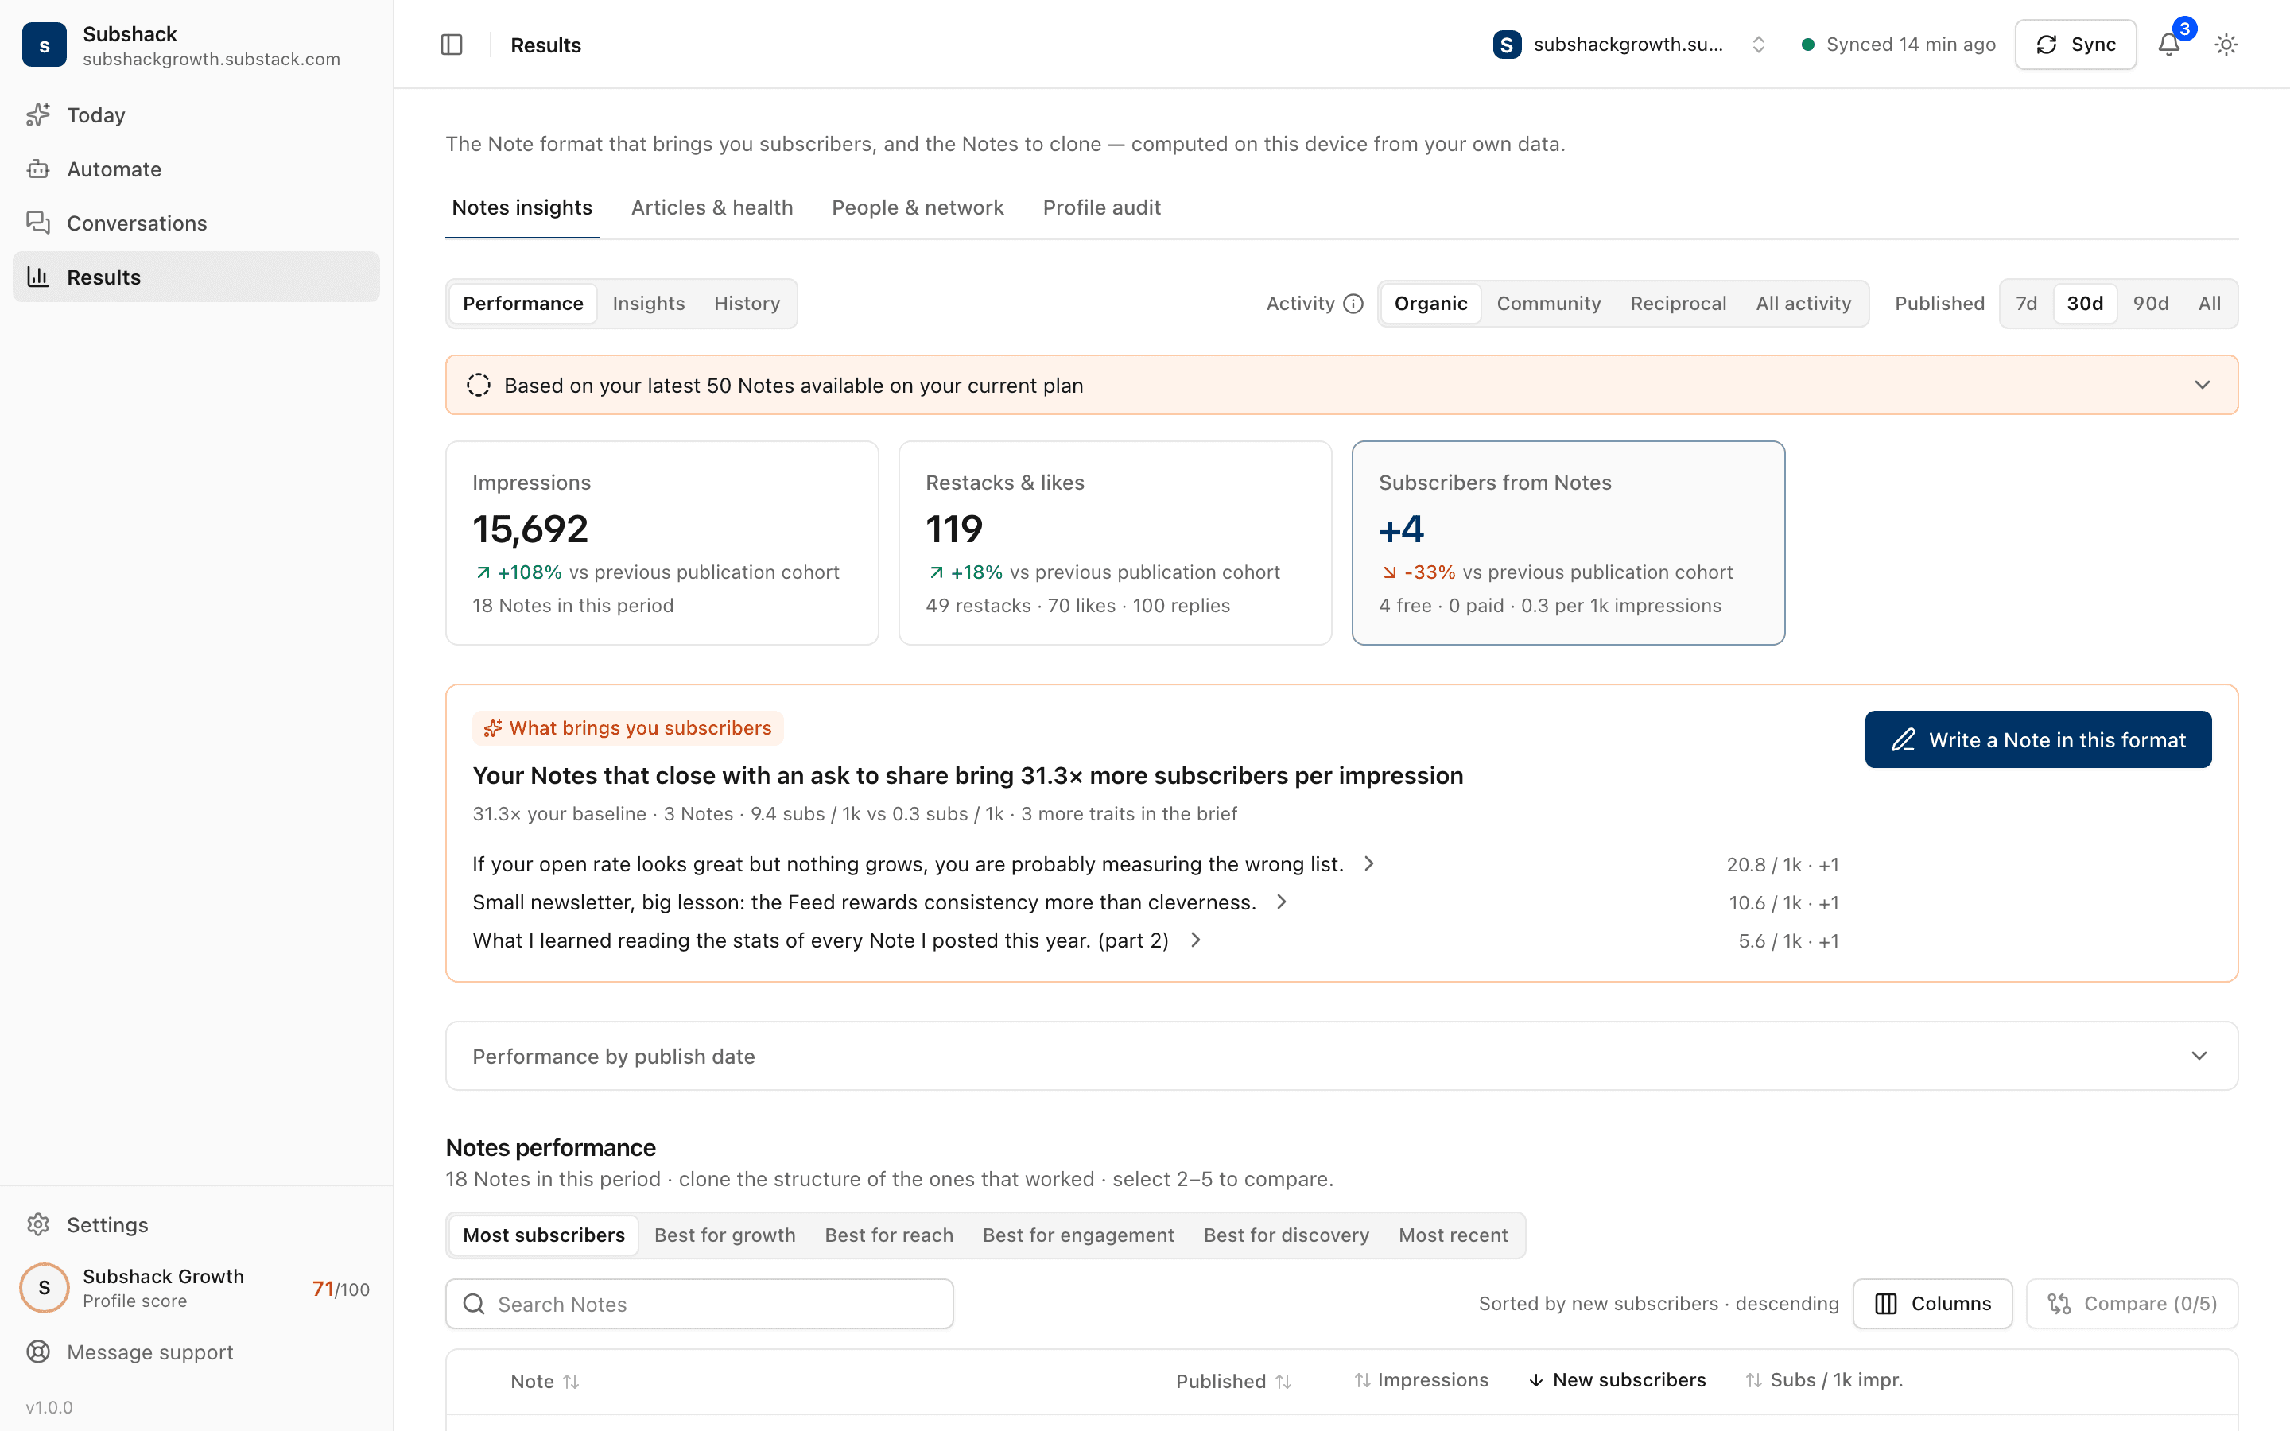This screenshot has height=1431, width=2290.
Task: Open the Columns picker
Action: point(1931,1303)
